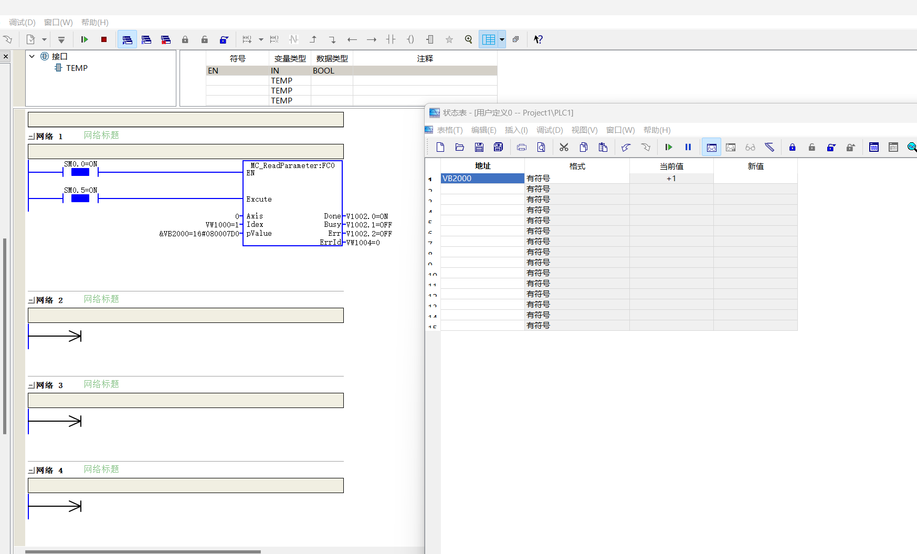Click the left horizontal line arrow icon

[352, 39]
